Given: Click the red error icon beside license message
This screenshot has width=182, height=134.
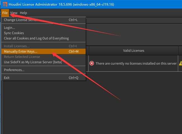Looking at the screenshot, I should 92,64.
